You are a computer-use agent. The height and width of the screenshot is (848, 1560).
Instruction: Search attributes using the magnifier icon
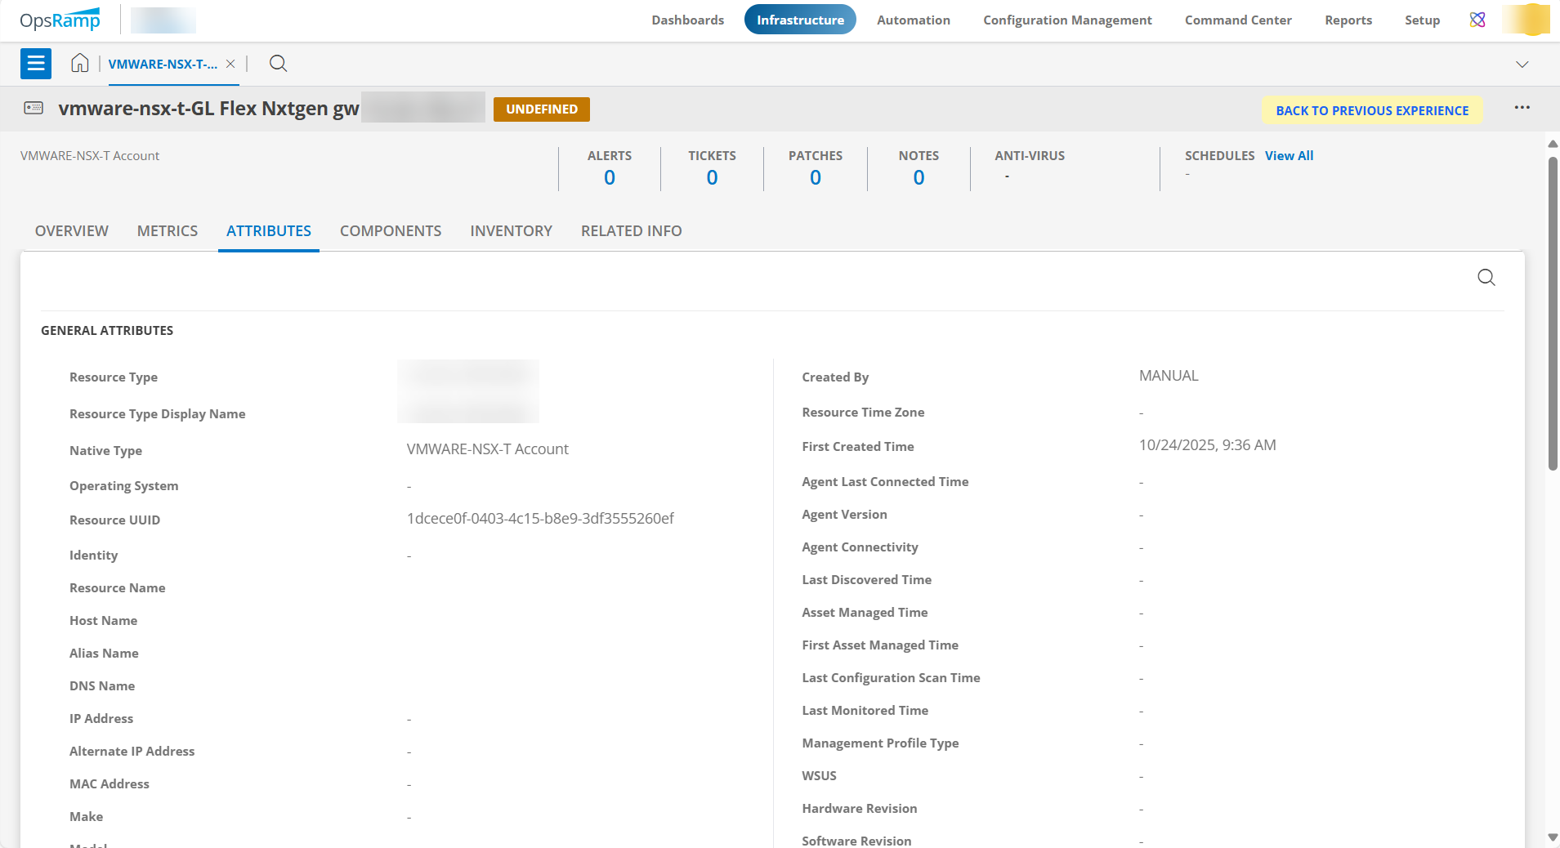pyautogui.click(x=1486, y=278)
